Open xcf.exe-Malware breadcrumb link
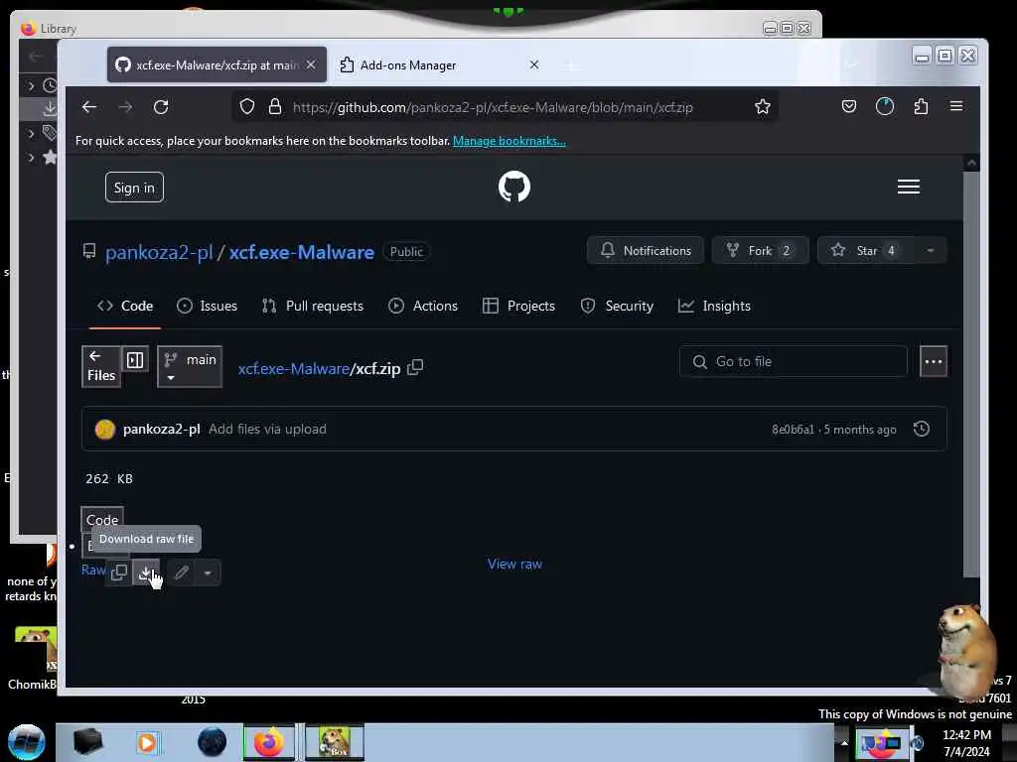Viewport: 1017px width, 762px height. (x=294, y=369)
